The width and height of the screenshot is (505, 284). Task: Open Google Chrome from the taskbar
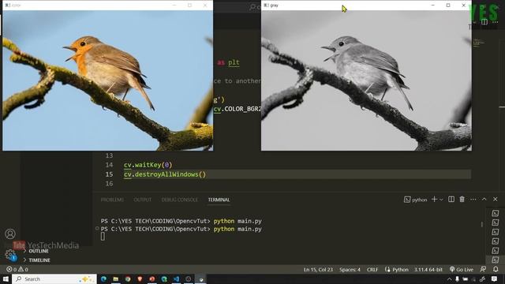128,279
